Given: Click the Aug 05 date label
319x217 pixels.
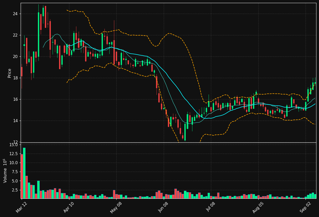Looking at the screenshot, I should [x=258, y=207].
